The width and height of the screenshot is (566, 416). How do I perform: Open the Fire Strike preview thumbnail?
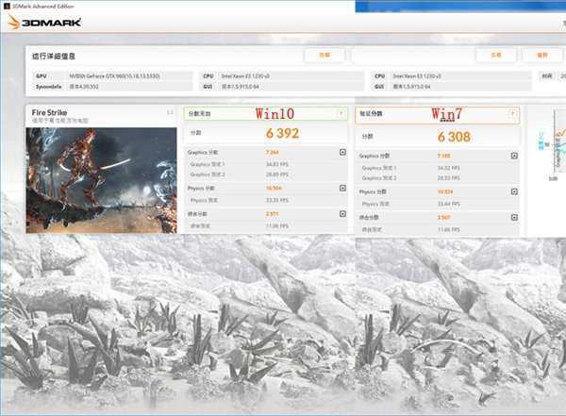pos(102,180)
